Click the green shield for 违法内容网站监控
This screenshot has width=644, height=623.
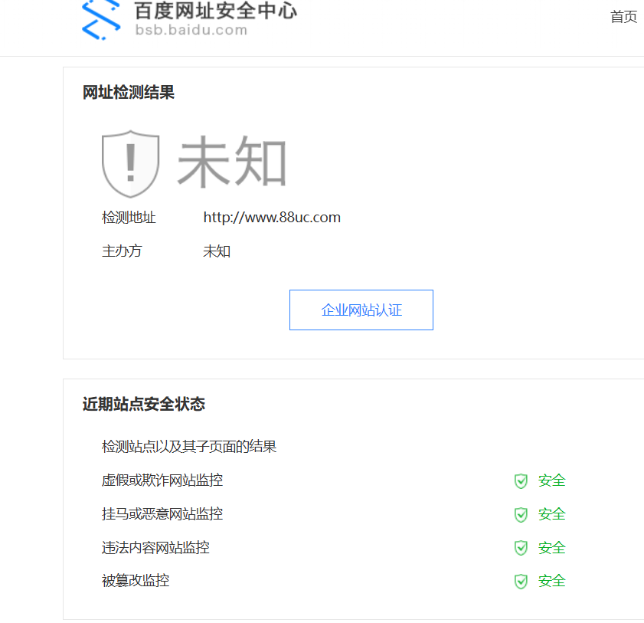pyautogui.click(x=521, y=548)
